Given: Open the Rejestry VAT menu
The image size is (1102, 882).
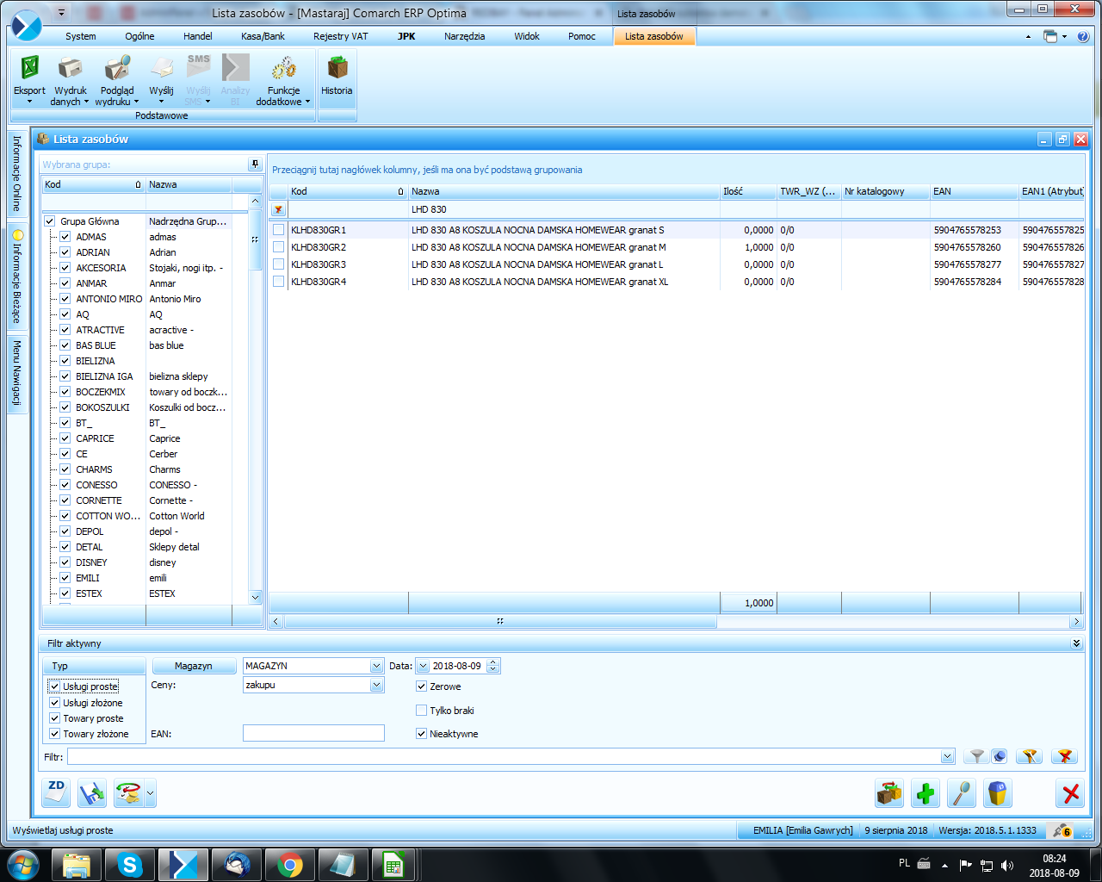Looking at the screenshot, I should [340, 36].
